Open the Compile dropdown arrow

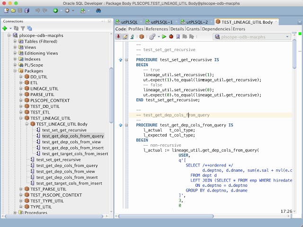click(x=159, y=36)
